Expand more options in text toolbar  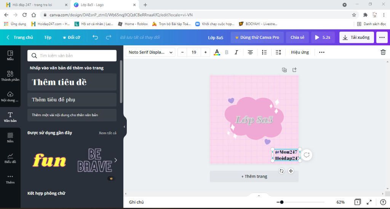pyautogui.click(x=322, y=52)
